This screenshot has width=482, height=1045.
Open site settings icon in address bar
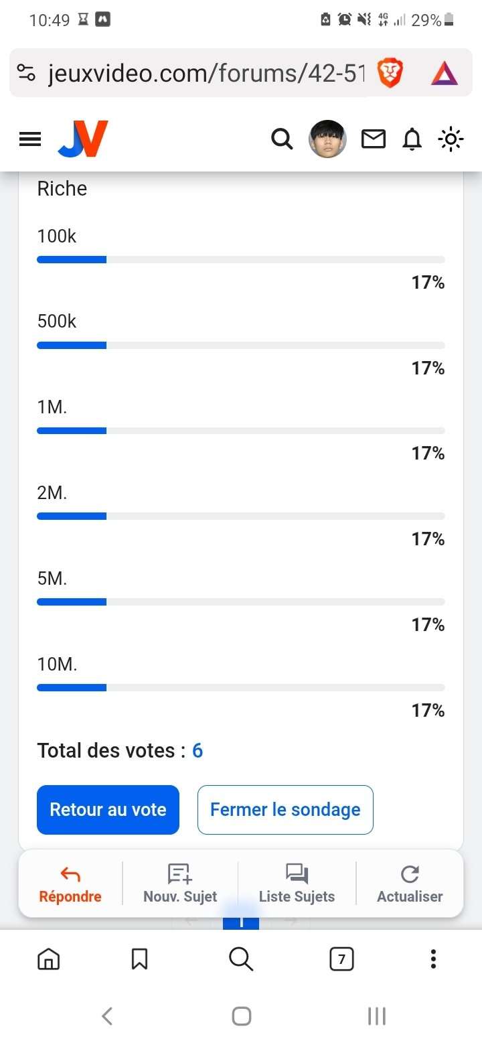(25, 73)
